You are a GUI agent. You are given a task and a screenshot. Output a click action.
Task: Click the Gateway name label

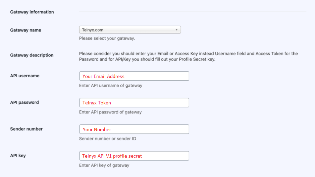[25, 30]
